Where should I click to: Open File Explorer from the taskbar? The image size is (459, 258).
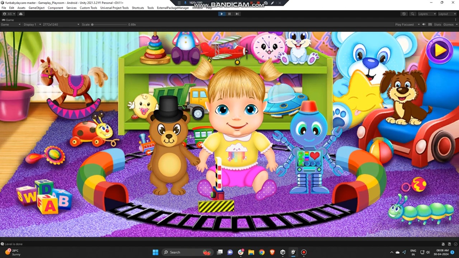251,252
